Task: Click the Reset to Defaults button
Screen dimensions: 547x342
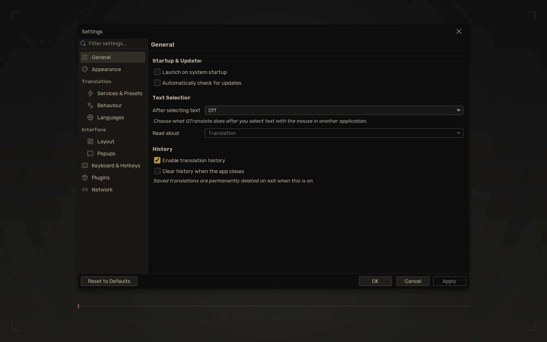Action: (x=109, y=281)
